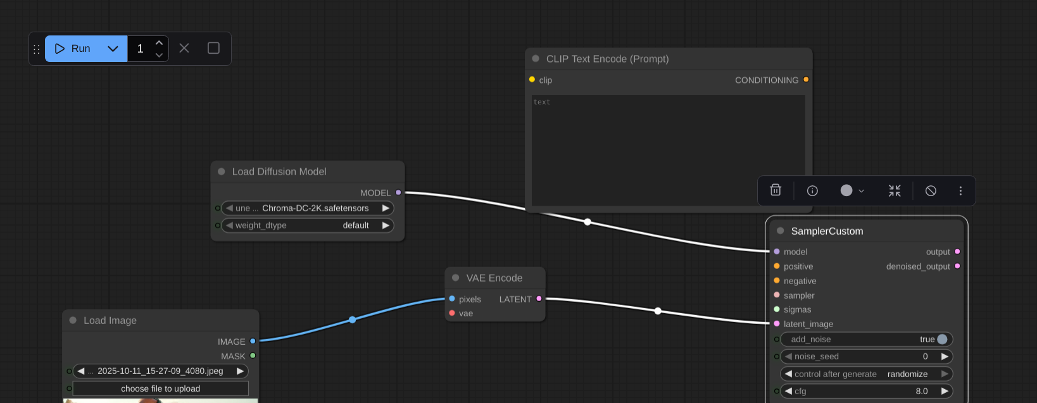Grab the run toolbar drag handle dots

click(37, 49)
